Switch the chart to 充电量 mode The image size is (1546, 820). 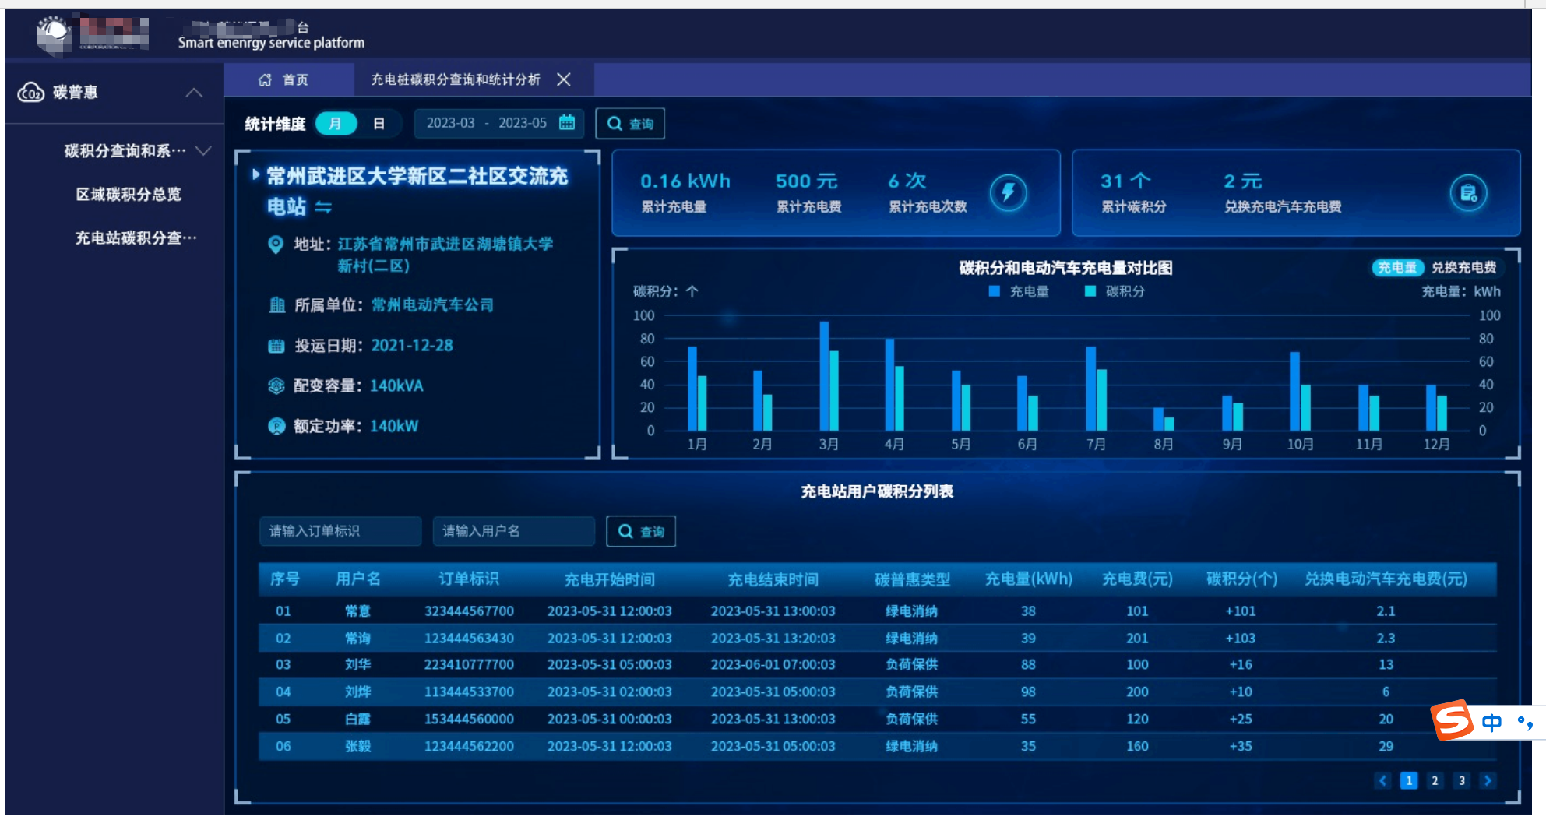[1397, 268]
